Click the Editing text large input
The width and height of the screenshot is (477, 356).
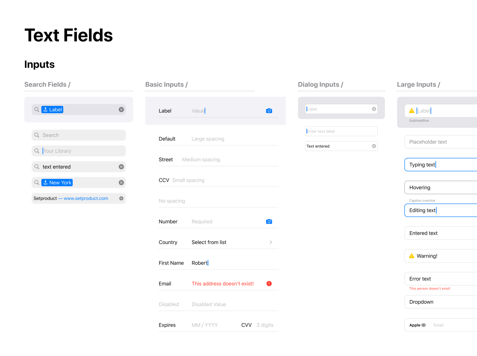441,210
